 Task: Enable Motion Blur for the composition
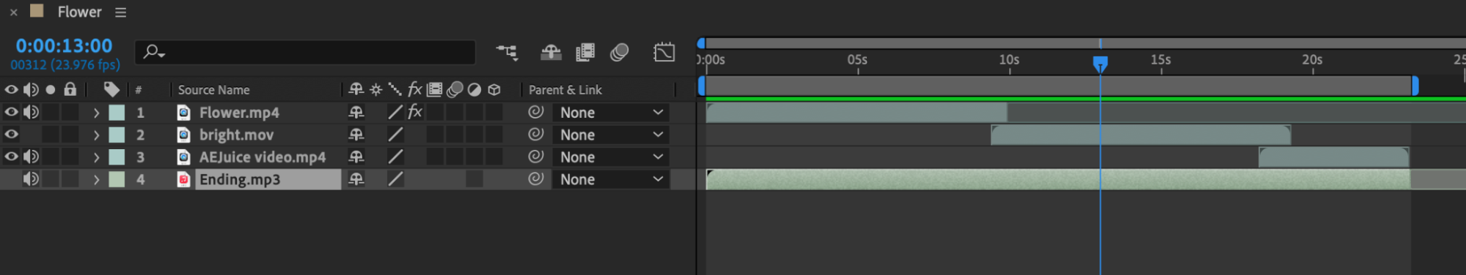click(x=620, y=52)
